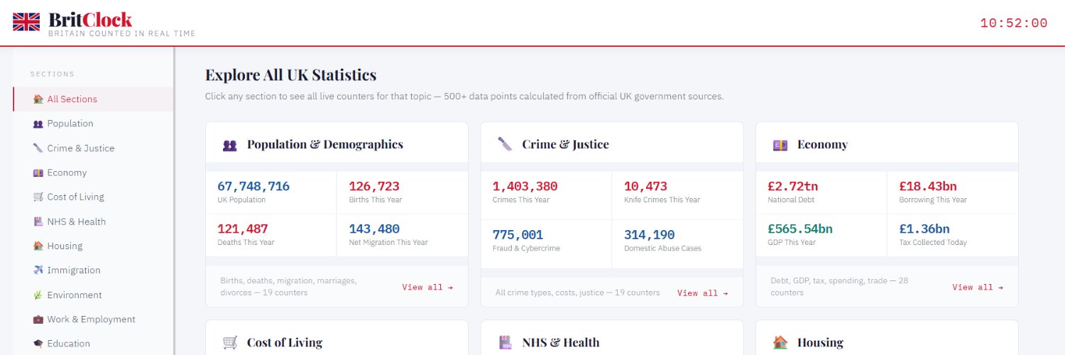Click the UK Population counter 67,748,716
Screen dimensions: 1065x355
click(253, 187)
